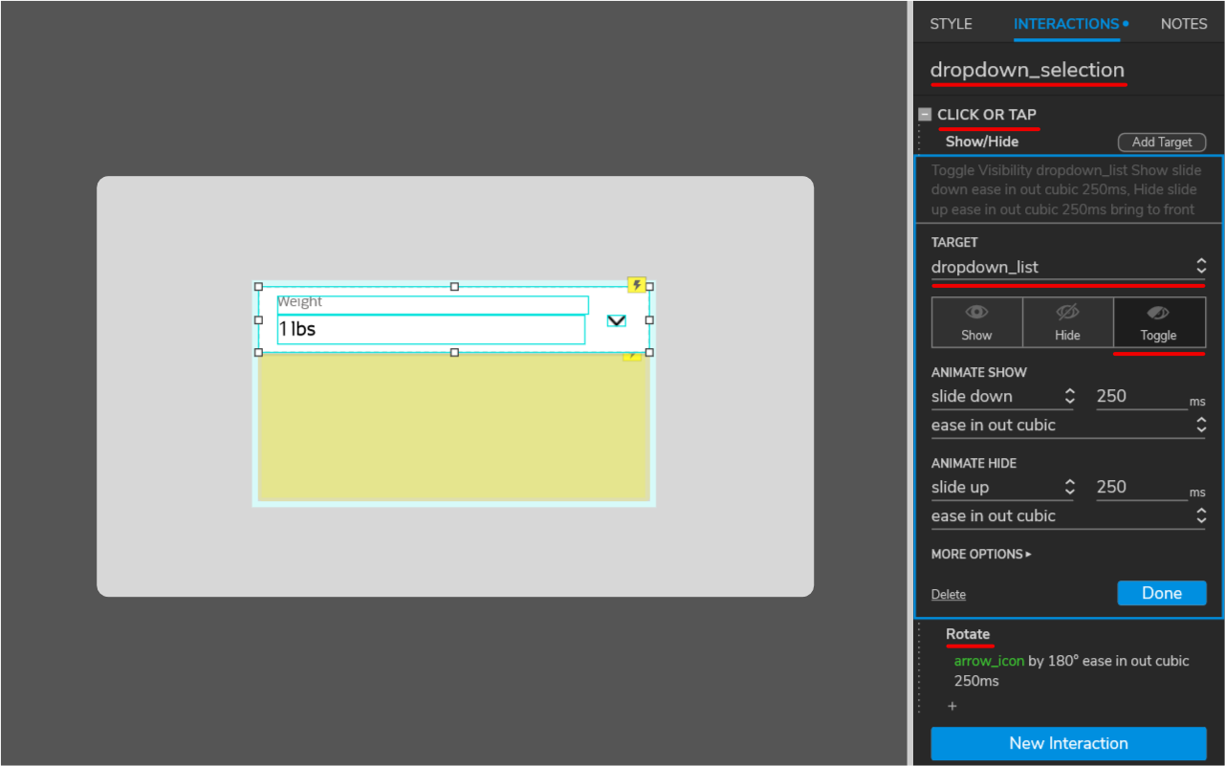Click the lightning bolt icon on the yellow dropdown_list

tap(632, 354)
